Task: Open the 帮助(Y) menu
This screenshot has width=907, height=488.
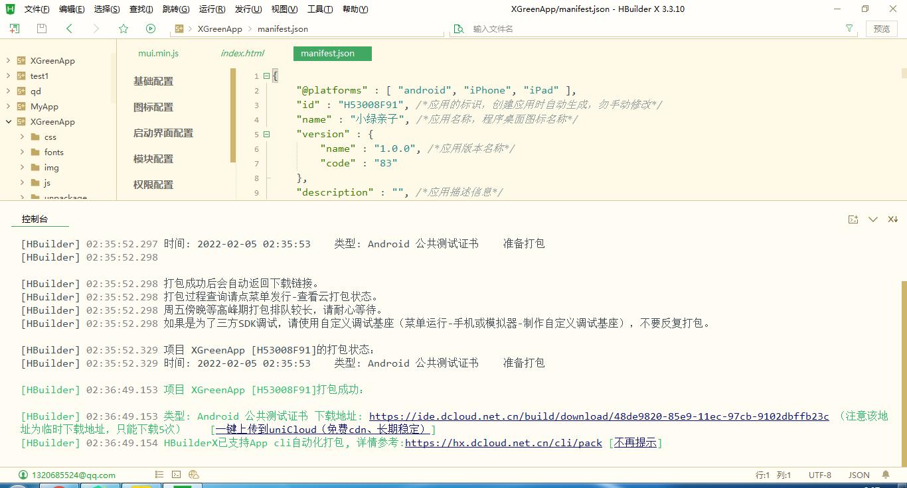Action: pos(355,9)
